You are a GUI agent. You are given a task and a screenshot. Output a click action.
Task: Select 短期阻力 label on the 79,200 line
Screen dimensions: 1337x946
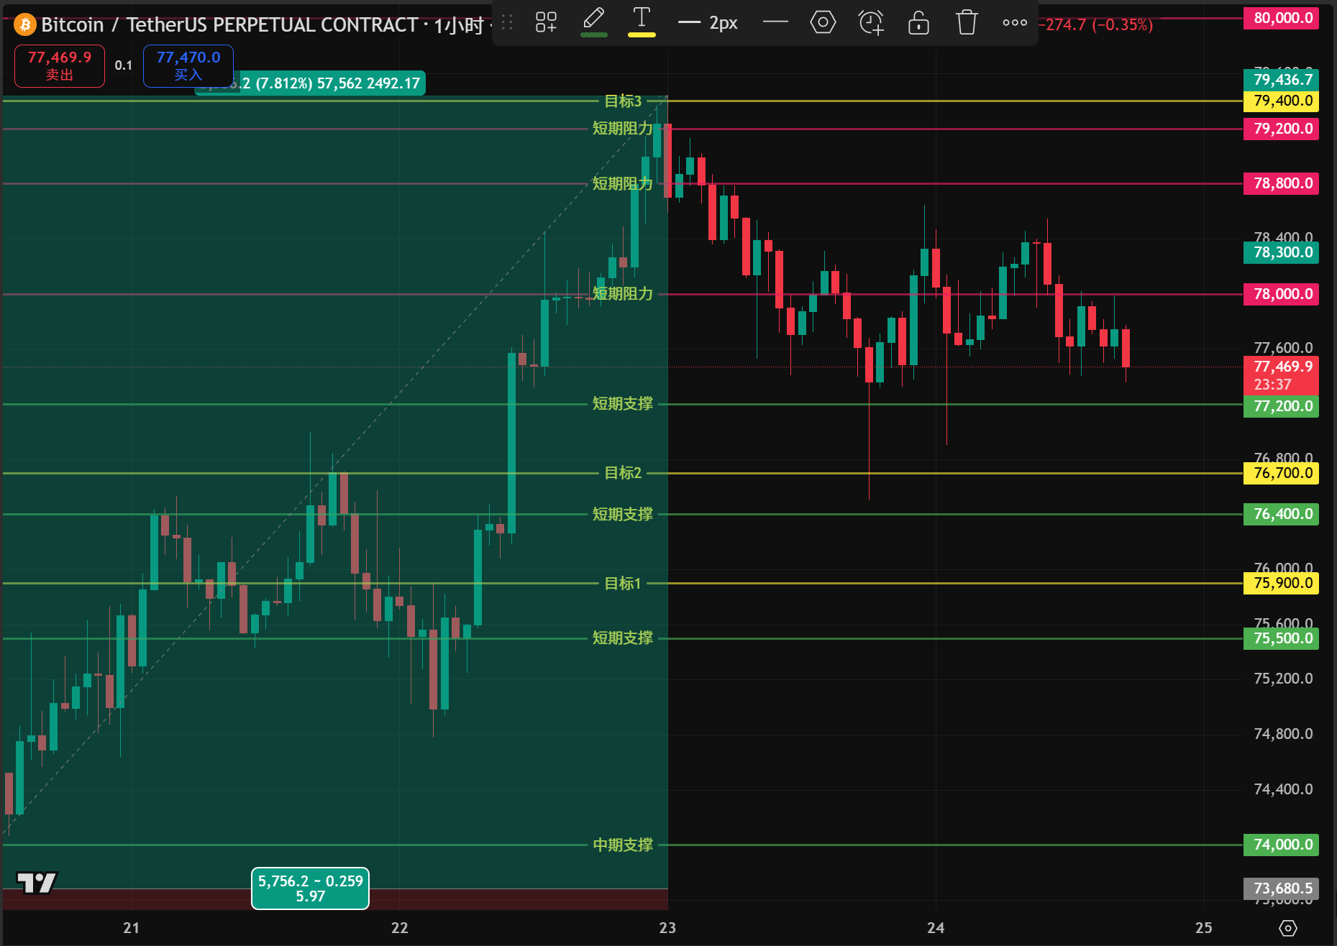coord(623,129)
